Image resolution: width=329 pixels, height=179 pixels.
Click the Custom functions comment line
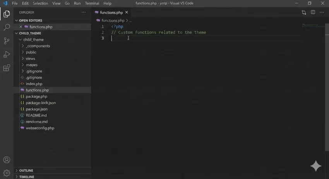[159, 32]
